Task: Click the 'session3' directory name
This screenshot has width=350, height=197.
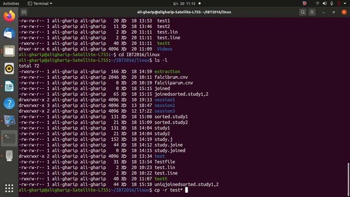Action: (165, 111)
